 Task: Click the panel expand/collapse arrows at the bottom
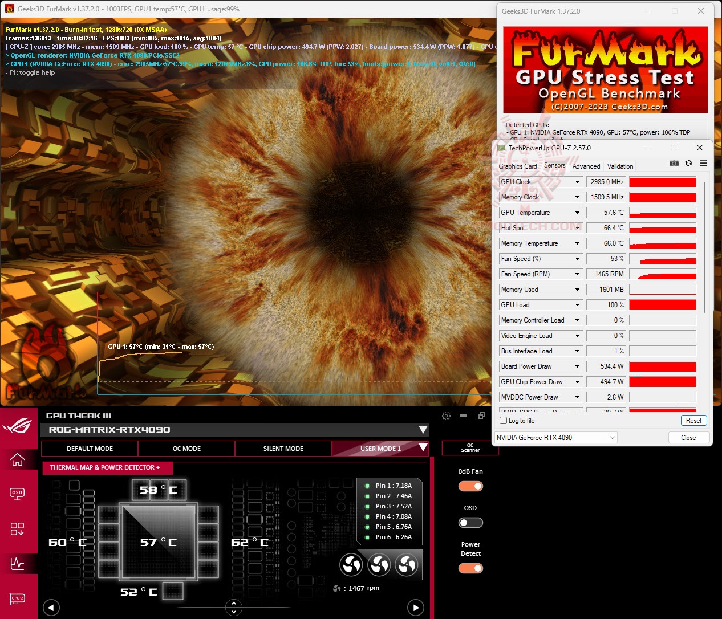click(x=234, y=608)
